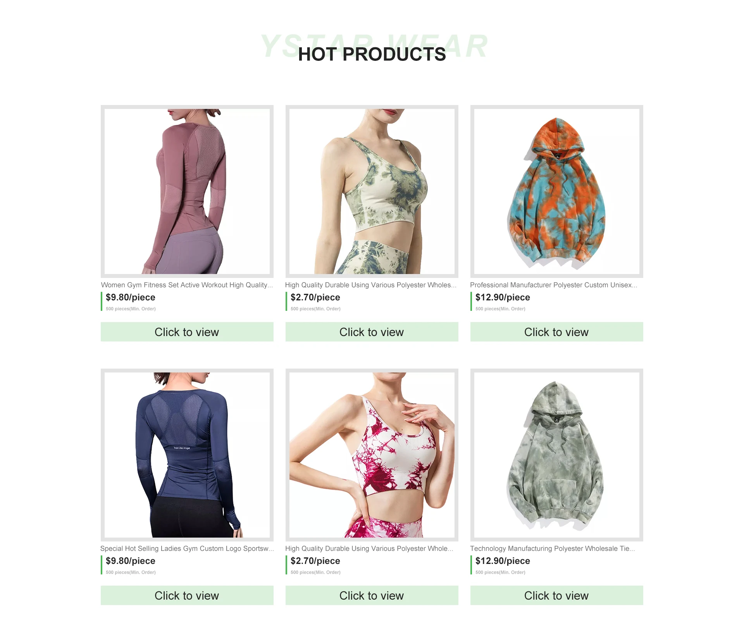744x631 pixels.
Task: Open the orange and blue tie-dye hoodie image
Action: click(557, 191)
